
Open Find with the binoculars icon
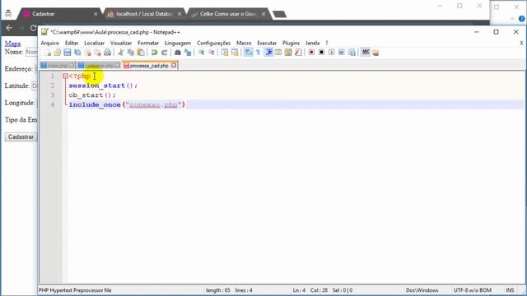[x=178, y=53]
